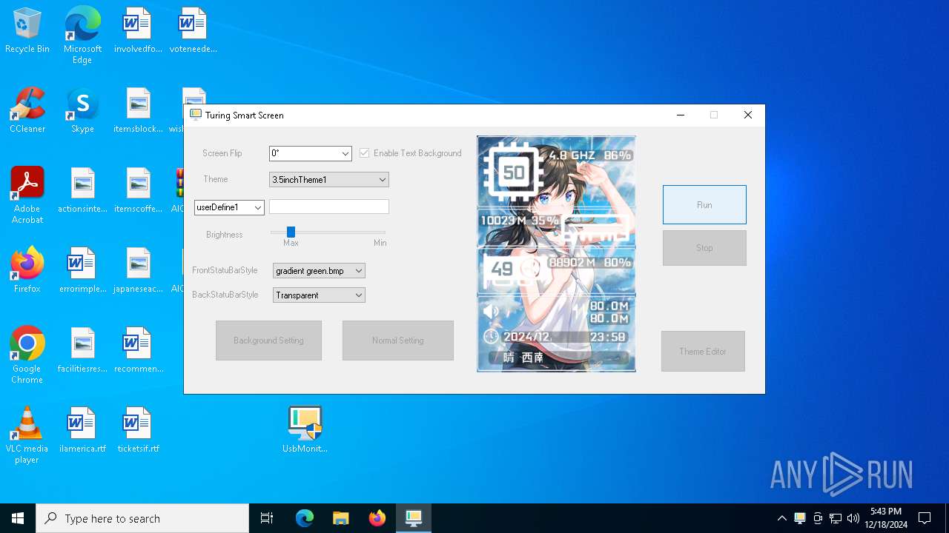Click the Stop button

tap(704, 248)
